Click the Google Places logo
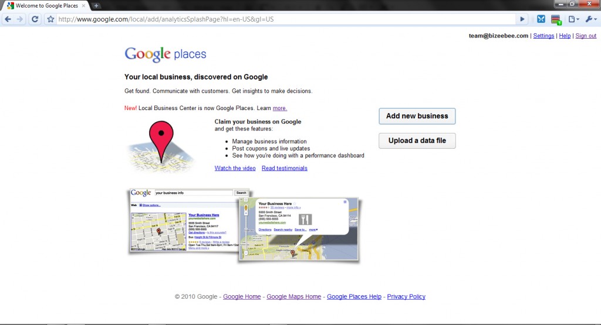Screen dimensions: 601x325 (165, 54)
